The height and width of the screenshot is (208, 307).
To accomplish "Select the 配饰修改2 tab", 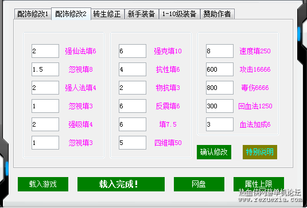I will (x=71, y=14).
